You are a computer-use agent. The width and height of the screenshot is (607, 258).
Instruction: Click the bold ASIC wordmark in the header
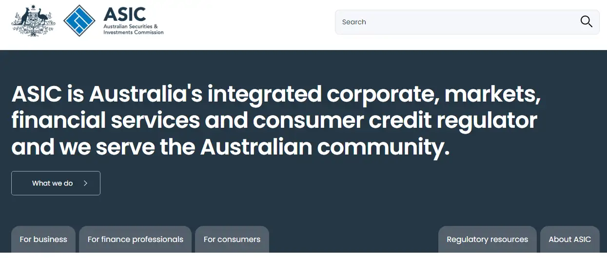124,14
